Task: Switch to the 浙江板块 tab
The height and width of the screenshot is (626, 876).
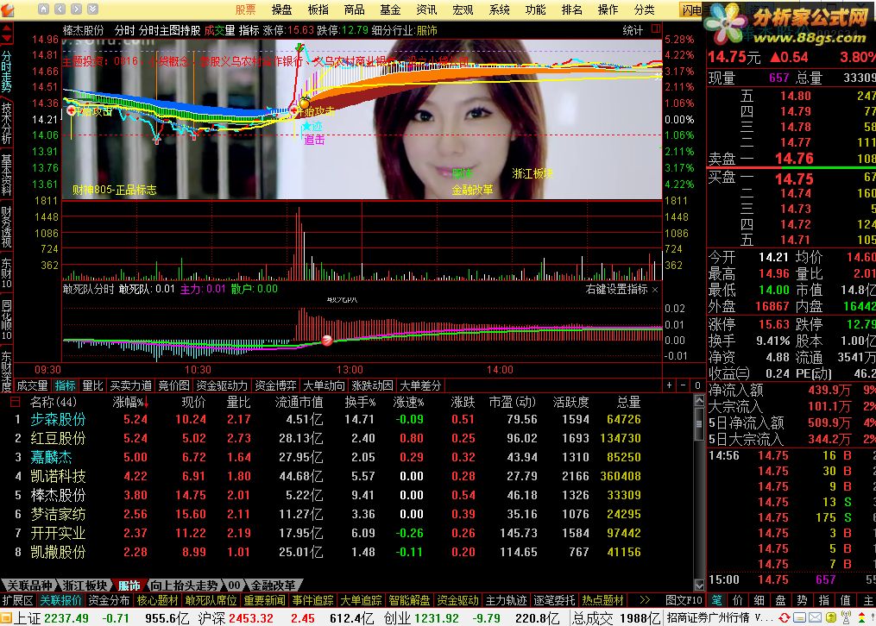Action: (85, 585)
